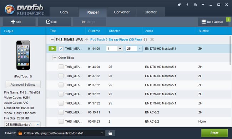Switch to the Ripper tab
Image resolution: width=232 pixels, height=139 pixels.
click(93, 12)
